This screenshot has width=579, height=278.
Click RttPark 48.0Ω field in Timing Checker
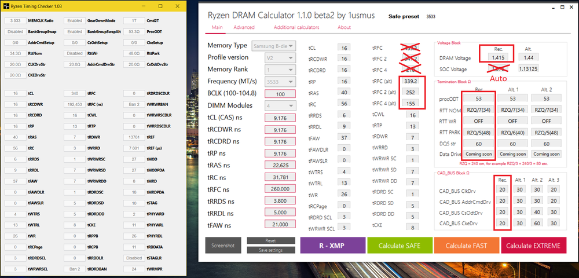(134, 53)
